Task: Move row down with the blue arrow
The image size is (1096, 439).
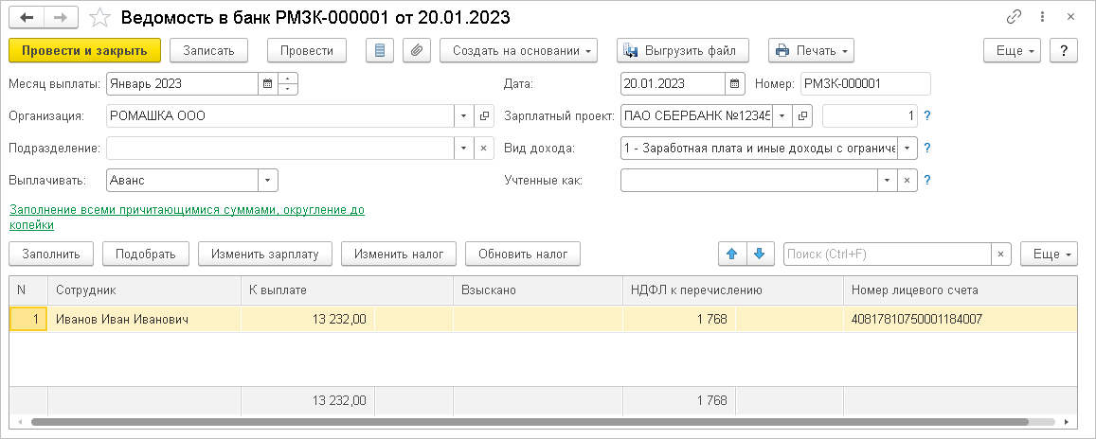Action: (x=761, y=255)
